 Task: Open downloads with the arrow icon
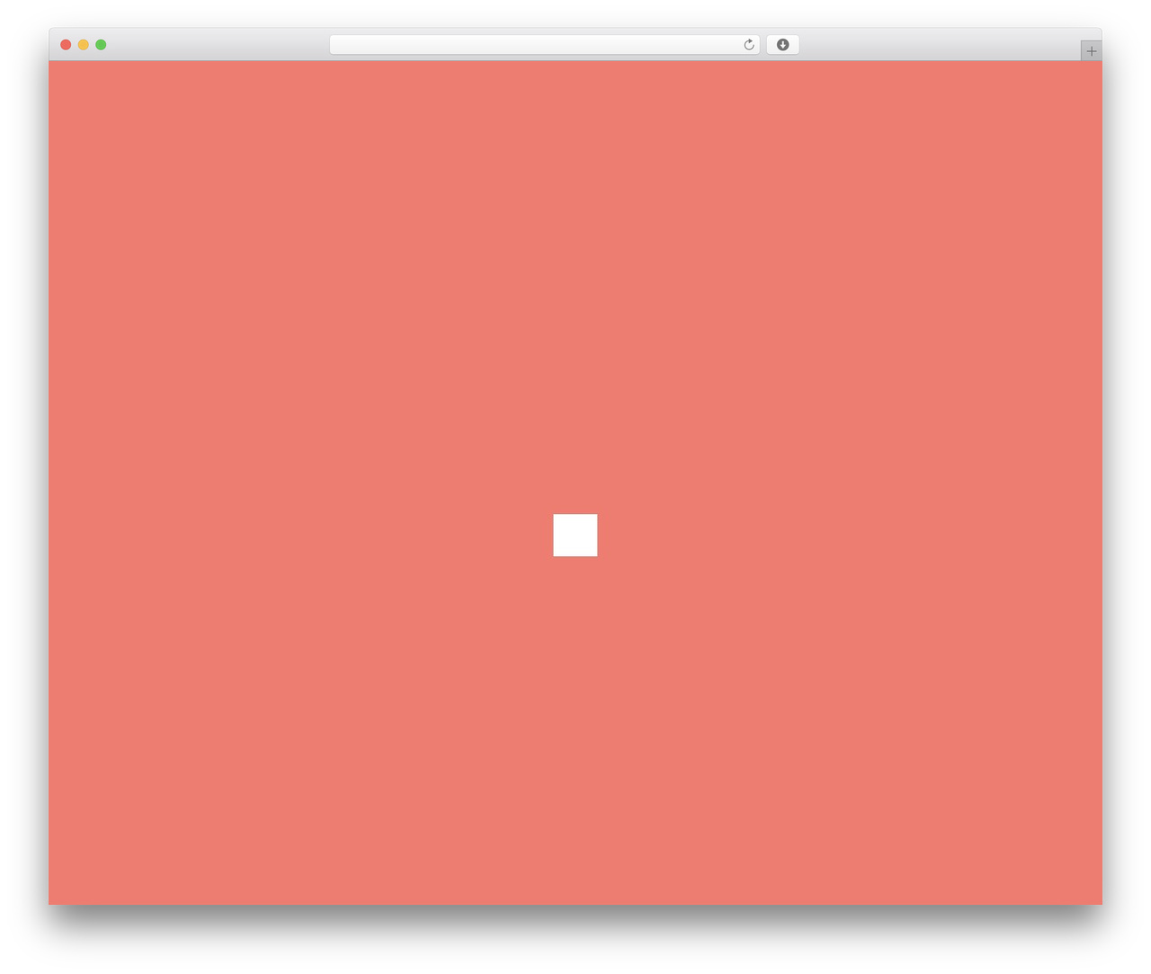tap(782, 45)
